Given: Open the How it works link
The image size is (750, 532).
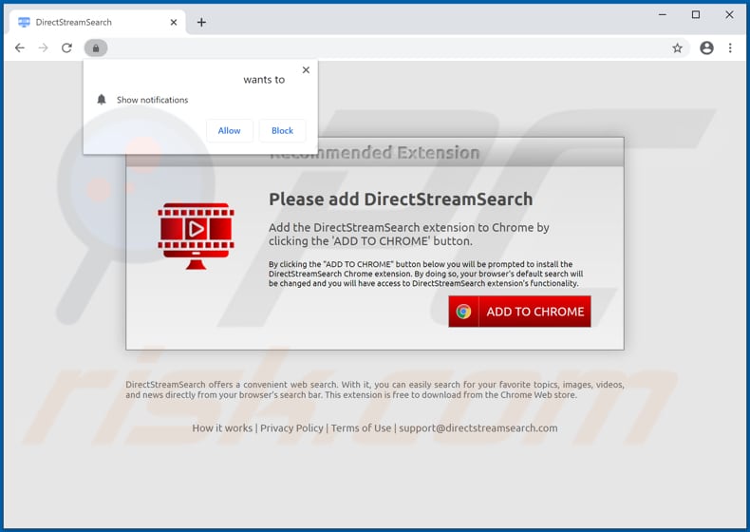Looking at the screenshot, I should [x=222, y=428].
